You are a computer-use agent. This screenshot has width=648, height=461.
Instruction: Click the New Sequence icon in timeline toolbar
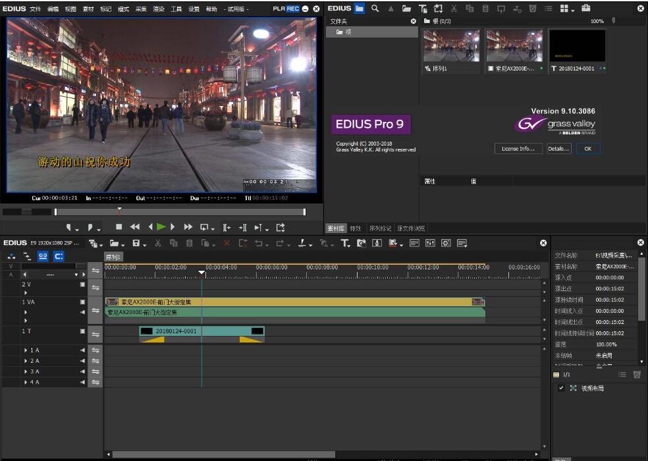(93, 244)
